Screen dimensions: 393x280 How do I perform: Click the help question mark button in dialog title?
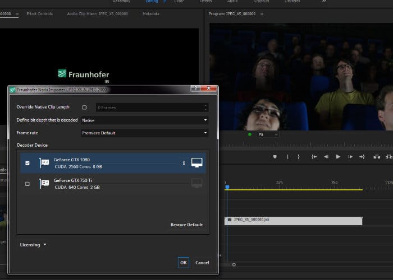tap(195, 88)
